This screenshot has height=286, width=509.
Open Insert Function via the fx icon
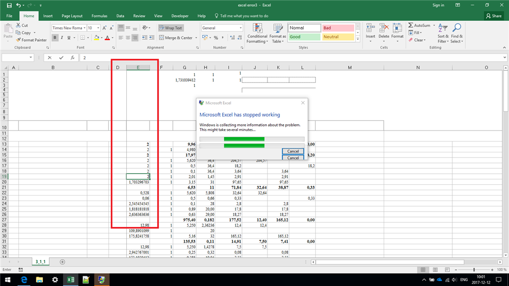(73, 58)
